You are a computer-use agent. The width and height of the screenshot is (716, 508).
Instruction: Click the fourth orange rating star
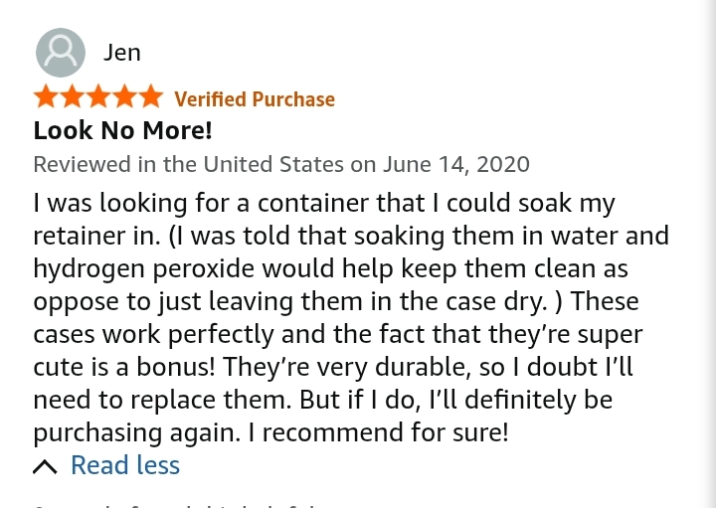(x=124, y=96)
